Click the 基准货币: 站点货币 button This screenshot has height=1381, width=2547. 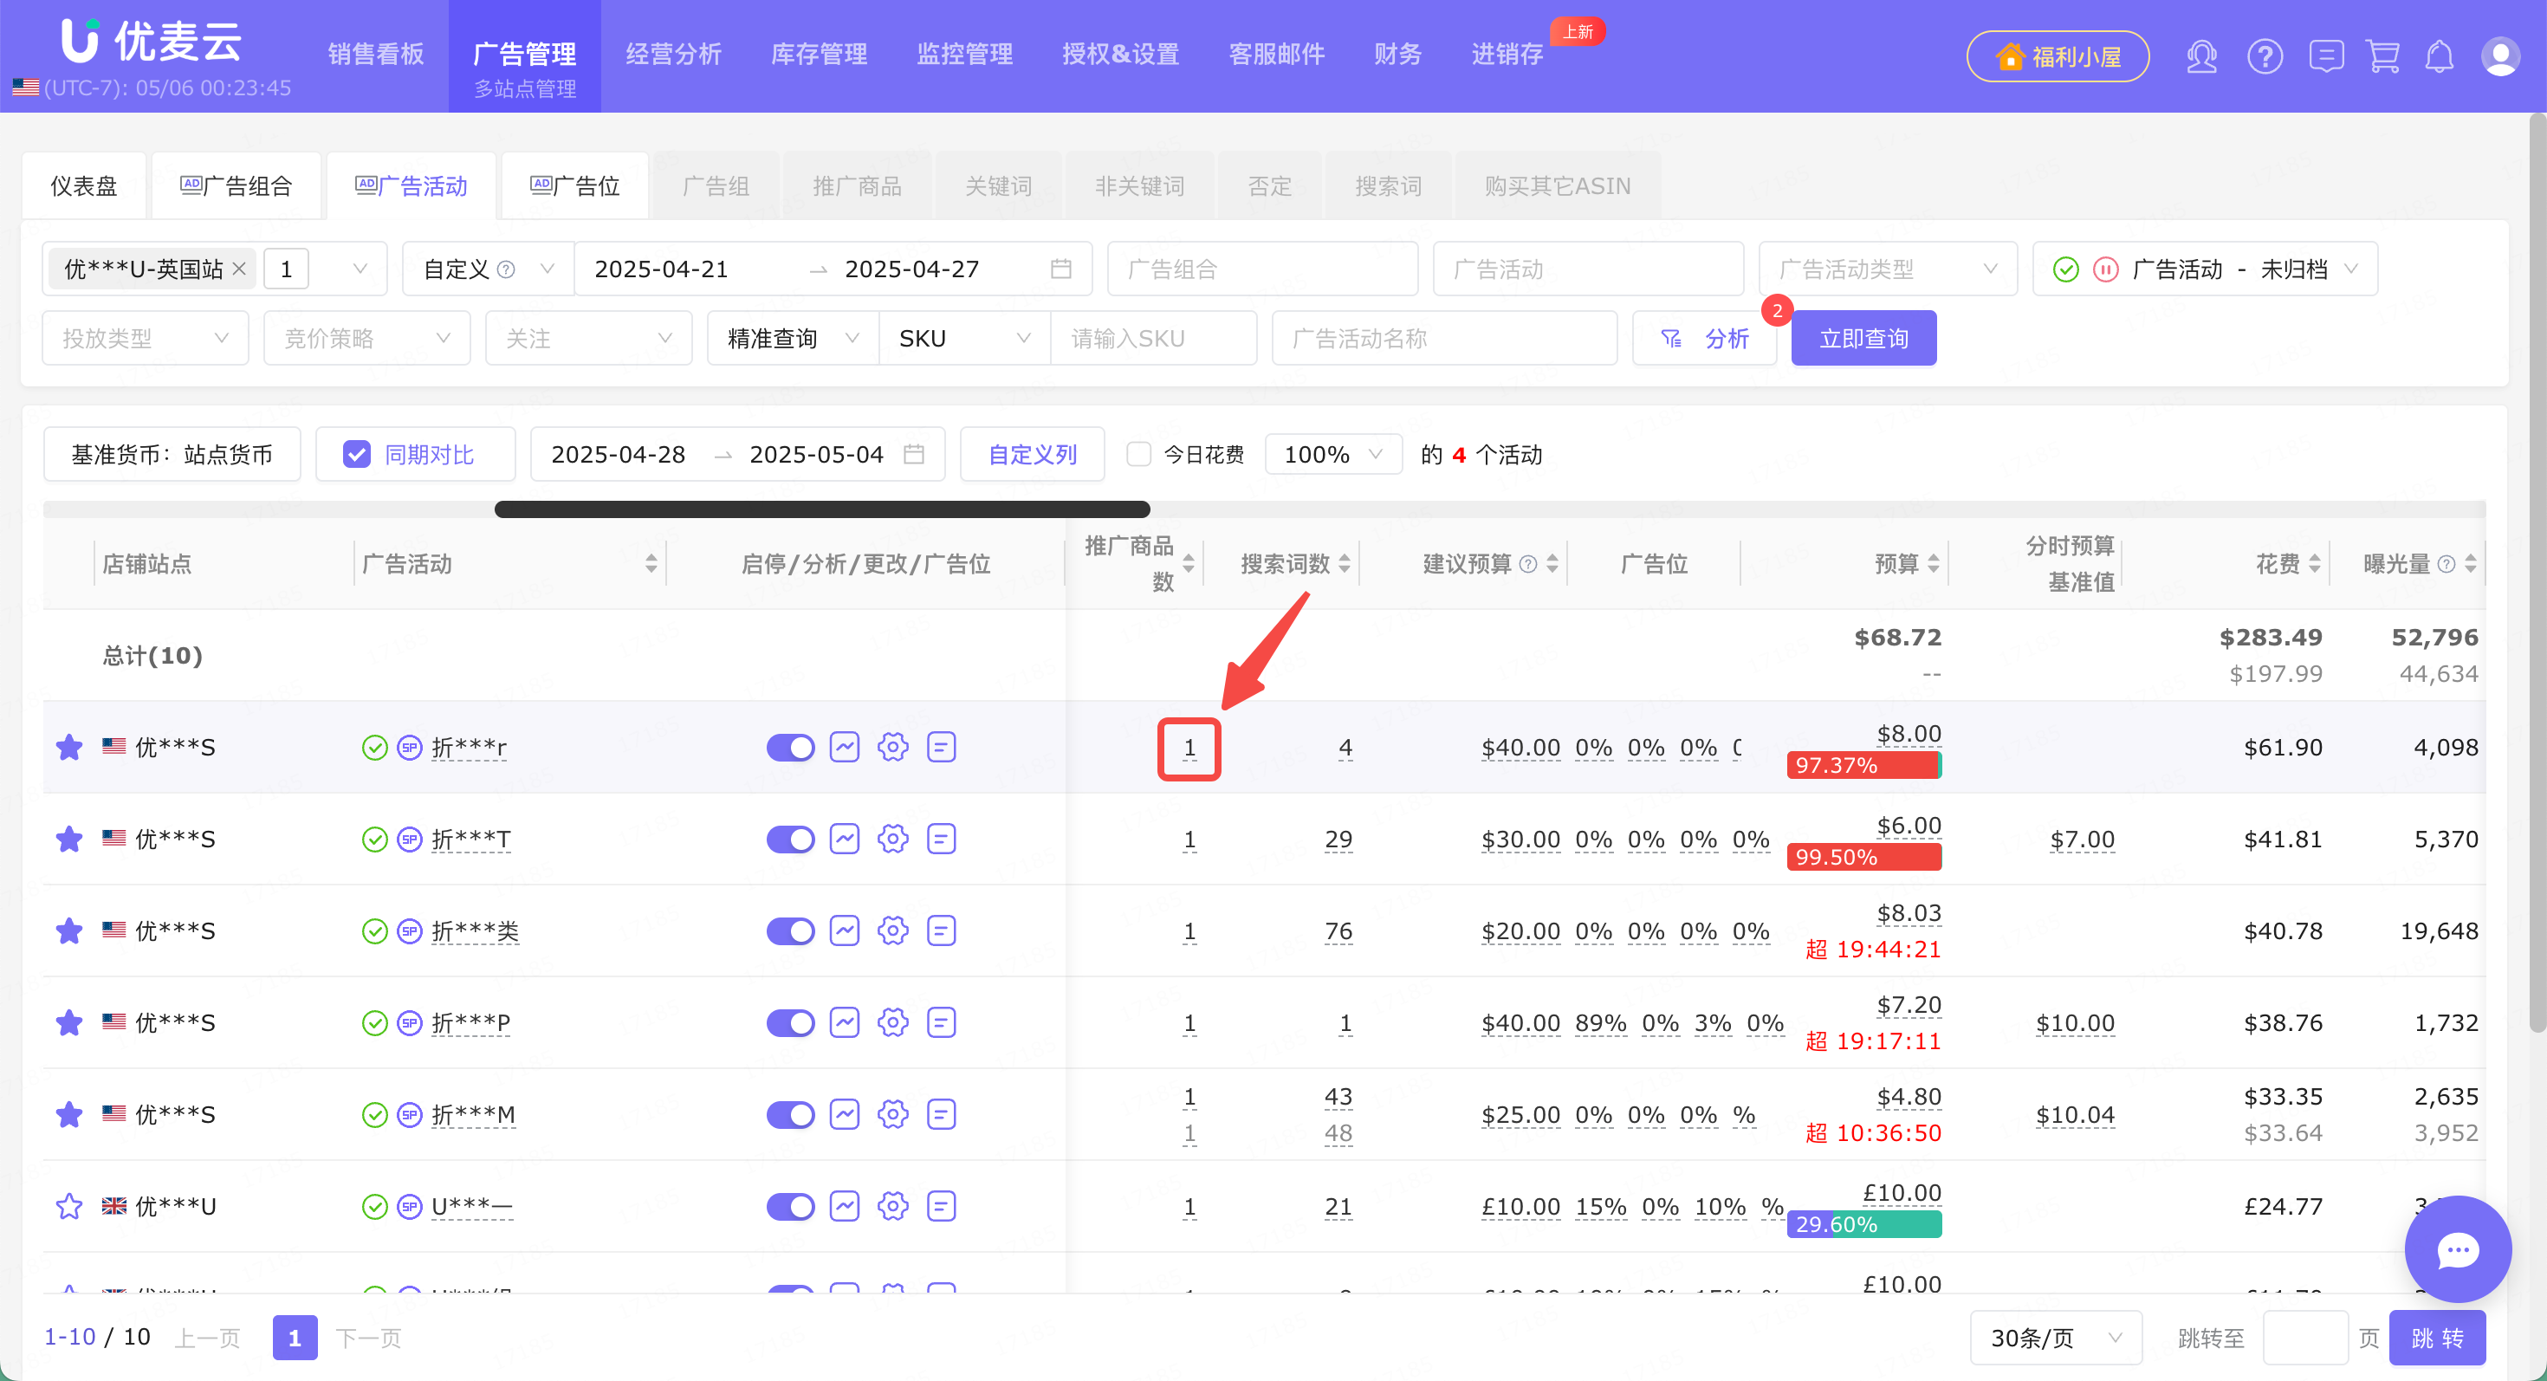(x=172, y=455)
